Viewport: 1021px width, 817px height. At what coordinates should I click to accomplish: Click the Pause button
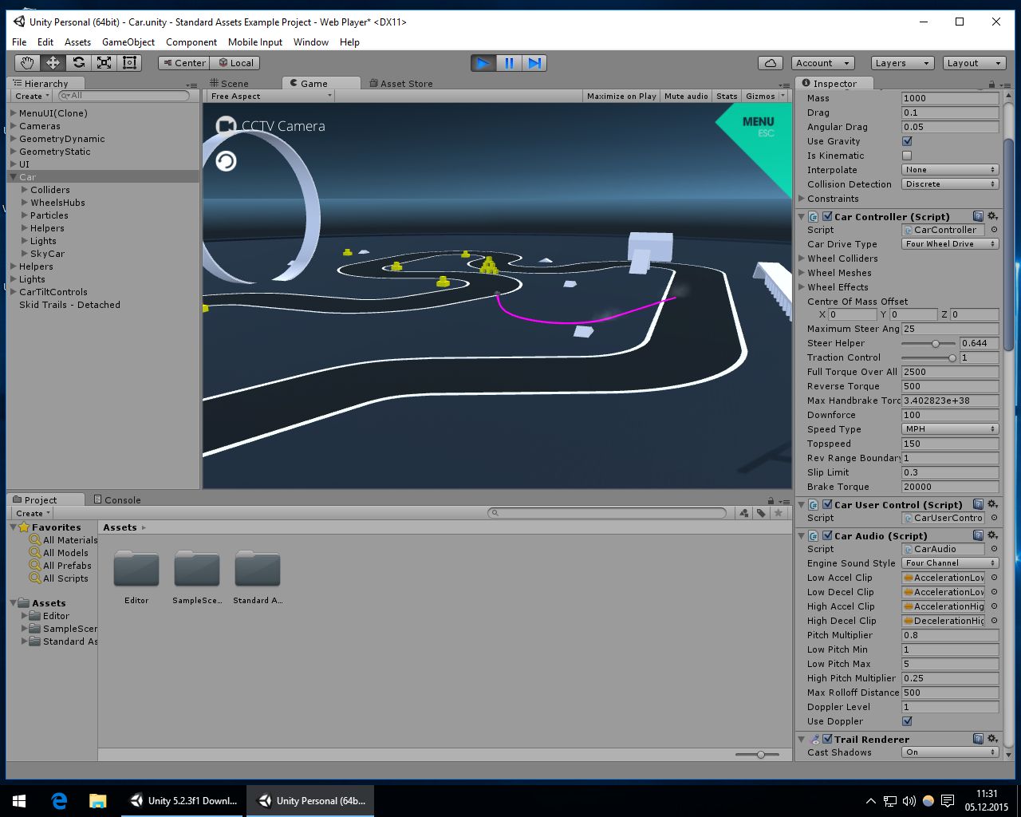pyautogui.click(x=509, y=63)
